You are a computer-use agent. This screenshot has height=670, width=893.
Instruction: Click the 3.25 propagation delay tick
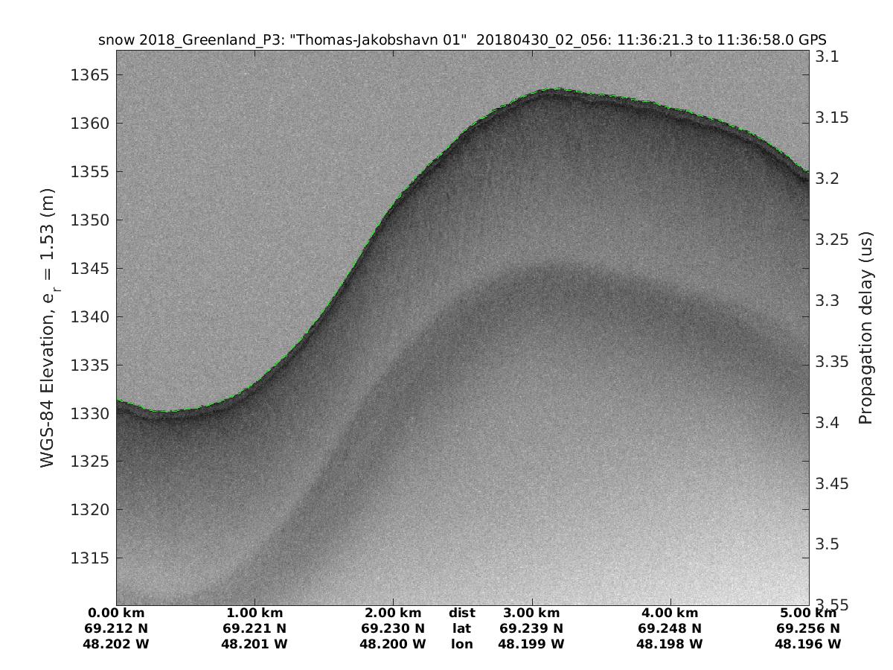point(833,240)
